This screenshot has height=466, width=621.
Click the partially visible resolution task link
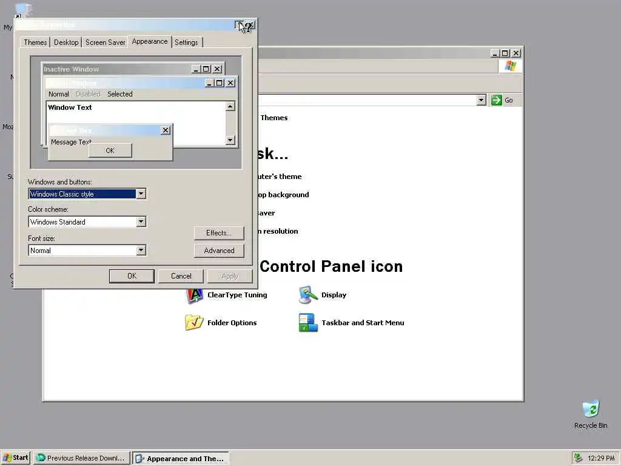tap(278, 231)
